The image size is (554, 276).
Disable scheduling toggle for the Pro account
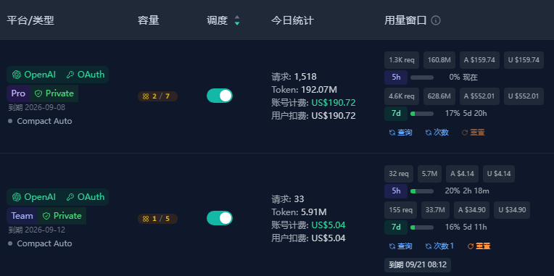220,96
